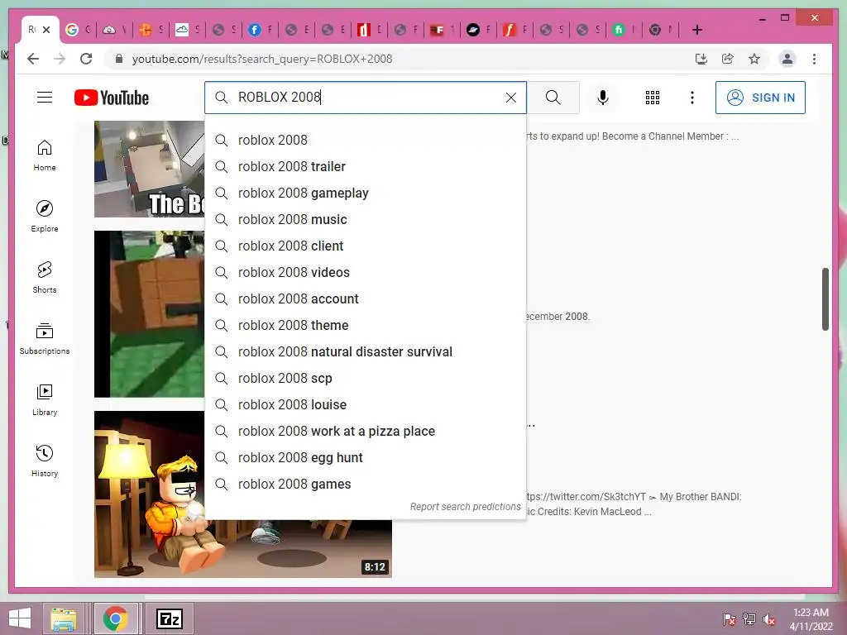Click the address bar URL

(x=262, y=59)
